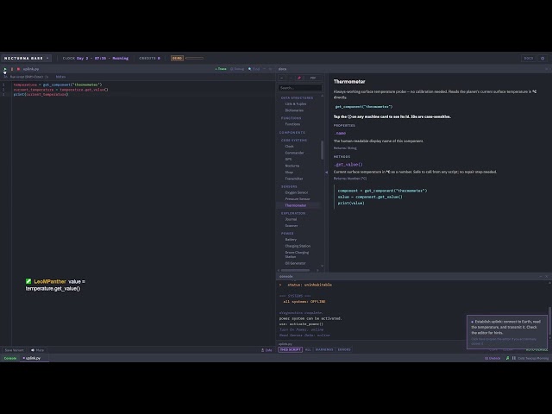Click the Unlock button in status bar

tap(492, 359)
